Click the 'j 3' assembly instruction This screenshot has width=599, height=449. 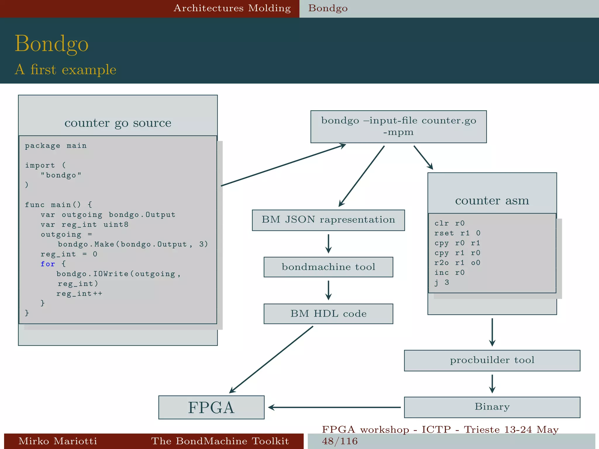[x=442, y=283]
